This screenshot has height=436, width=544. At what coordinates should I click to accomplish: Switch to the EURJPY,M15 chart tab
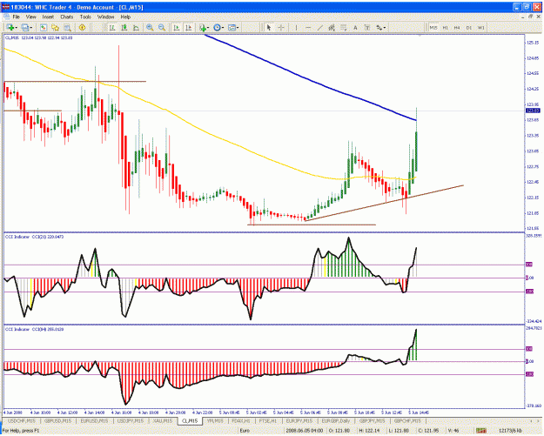tap(299, 420)
